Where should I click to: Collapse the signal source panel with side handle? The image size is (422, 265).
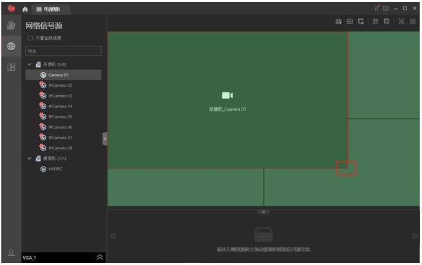point(104,138)
